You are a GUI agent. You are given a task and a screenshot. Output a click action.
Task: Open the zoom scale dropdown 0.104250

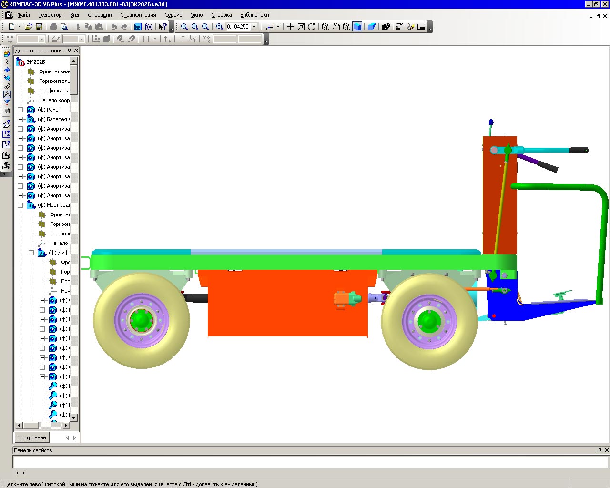[254, 27]
